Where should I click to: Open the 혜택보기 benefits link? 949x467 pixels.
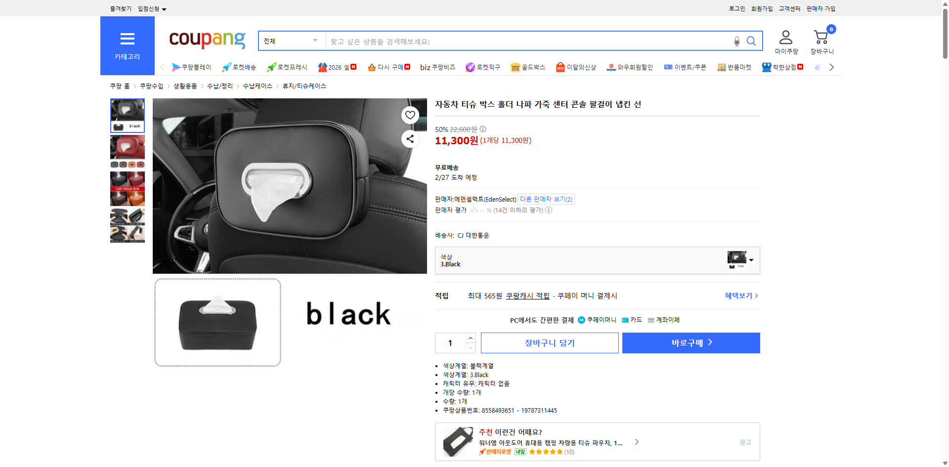tap(738, 296)
